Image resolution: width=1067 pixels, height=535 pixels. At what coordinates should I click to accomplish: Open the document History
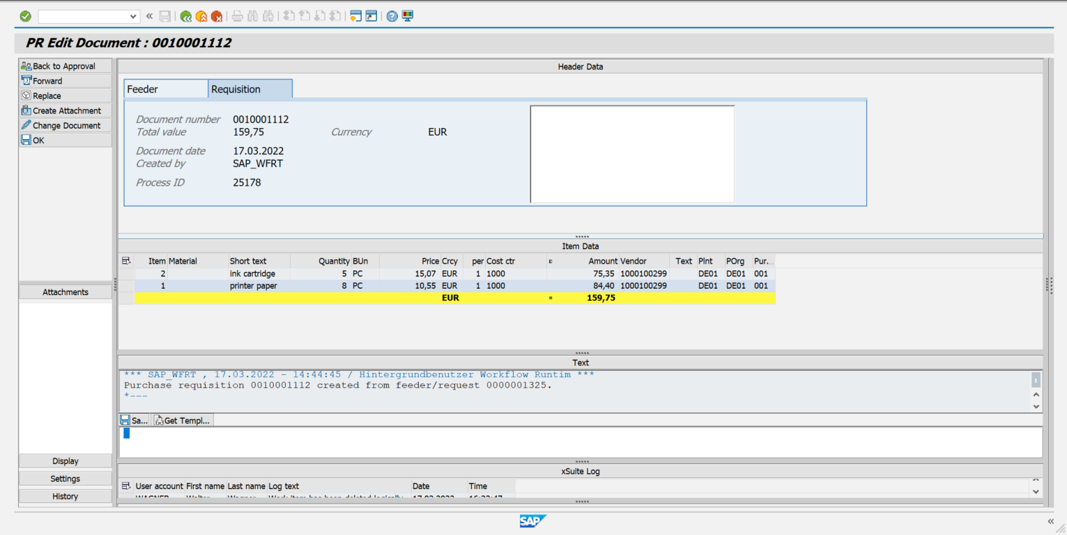65,496
